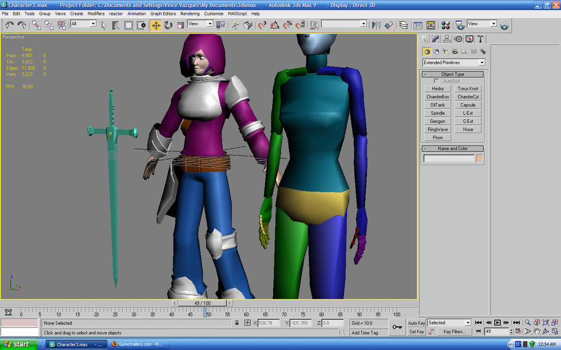The width and height of the screenshot is (561, 350).
Task: Click the Hedra button
Action: [438, 89]
